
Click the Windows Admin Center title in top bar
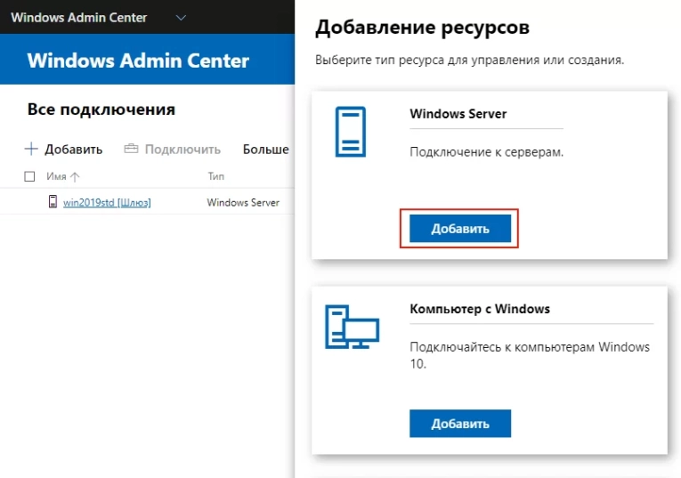coord(79,18)
